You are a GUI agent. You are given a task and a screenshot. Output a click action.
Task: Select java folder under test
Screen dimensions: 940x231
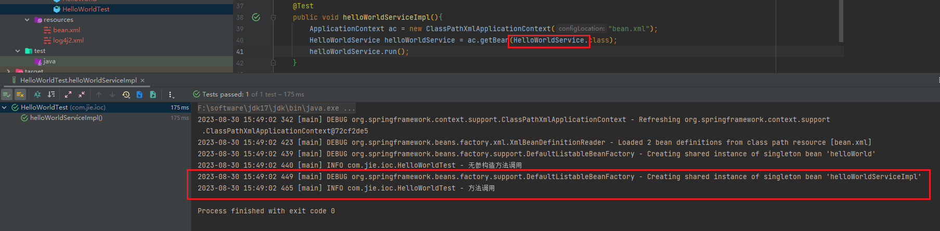(49, 61)
